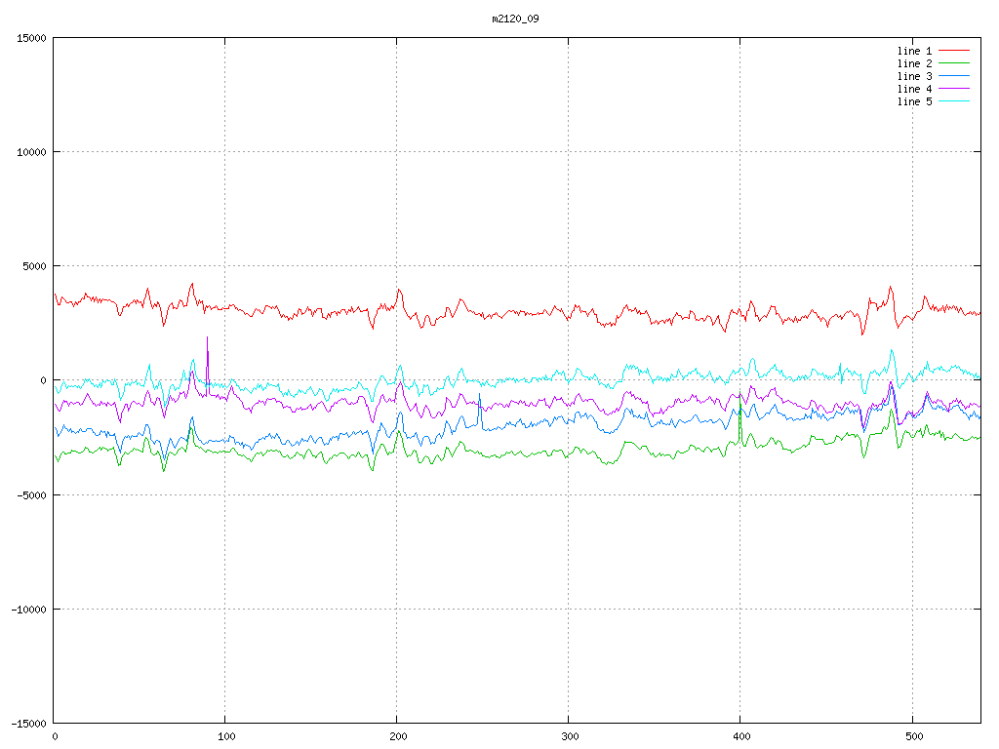Click the y-axis label 10000
The image size is (999, 749).
click(31, 152)
